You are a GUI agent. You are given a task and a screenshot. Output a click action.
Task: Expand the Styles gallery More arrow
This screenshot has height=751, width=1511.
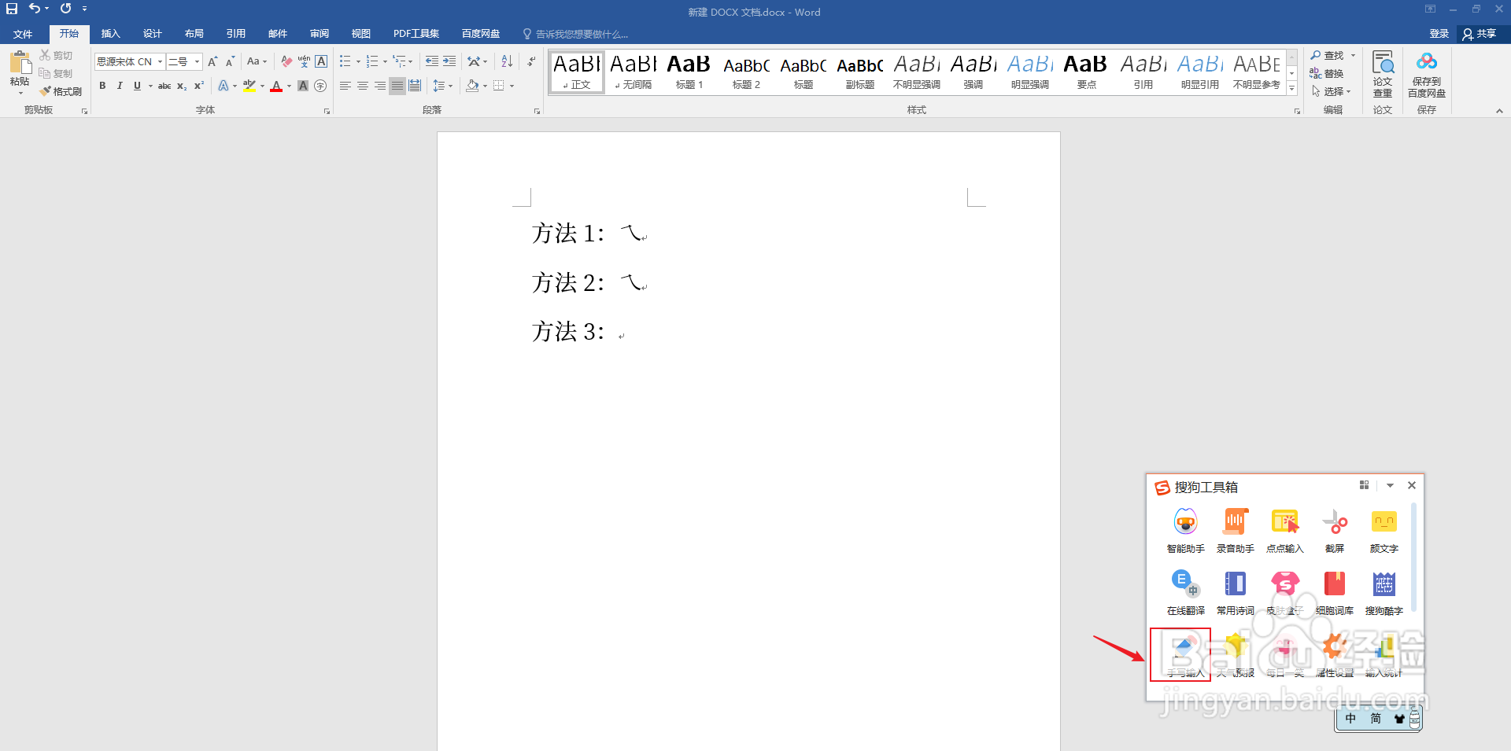click(x=1291, y=89)
